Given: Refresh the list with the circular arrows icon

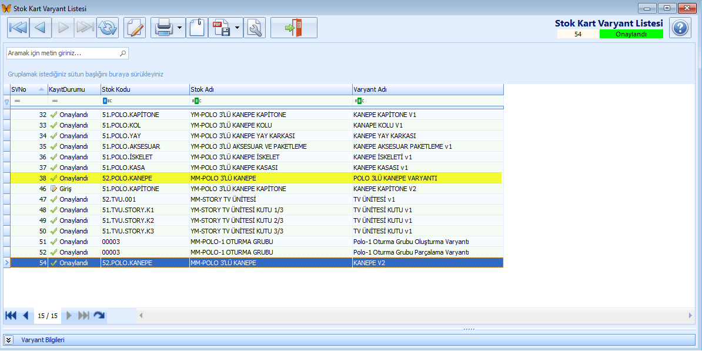Looking at the screenshot, I should pos(108,28).
